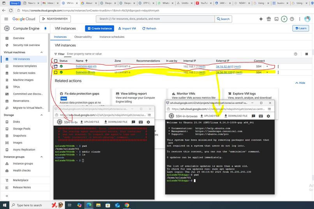Screen dimensions: 314x209
Task: Open settings gear in left SSH window
Action: pyautogui.click(x=148, y=122)
